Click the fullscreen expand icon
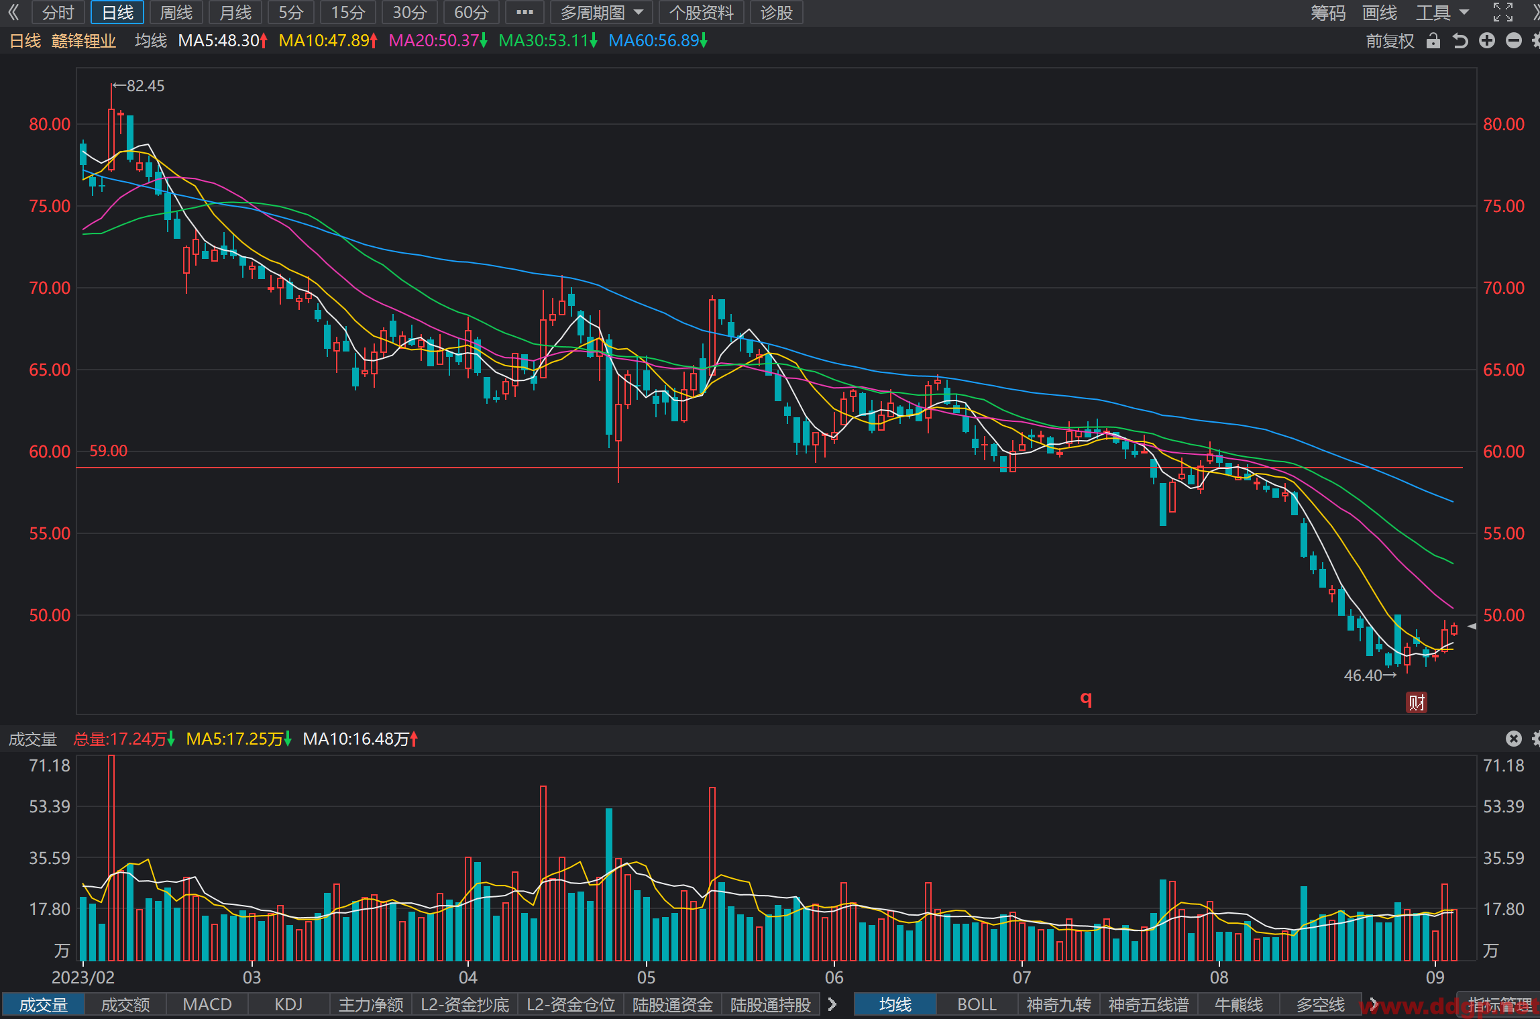The width and height of the screenshot is (1540, 1019). coord(1502,12)
